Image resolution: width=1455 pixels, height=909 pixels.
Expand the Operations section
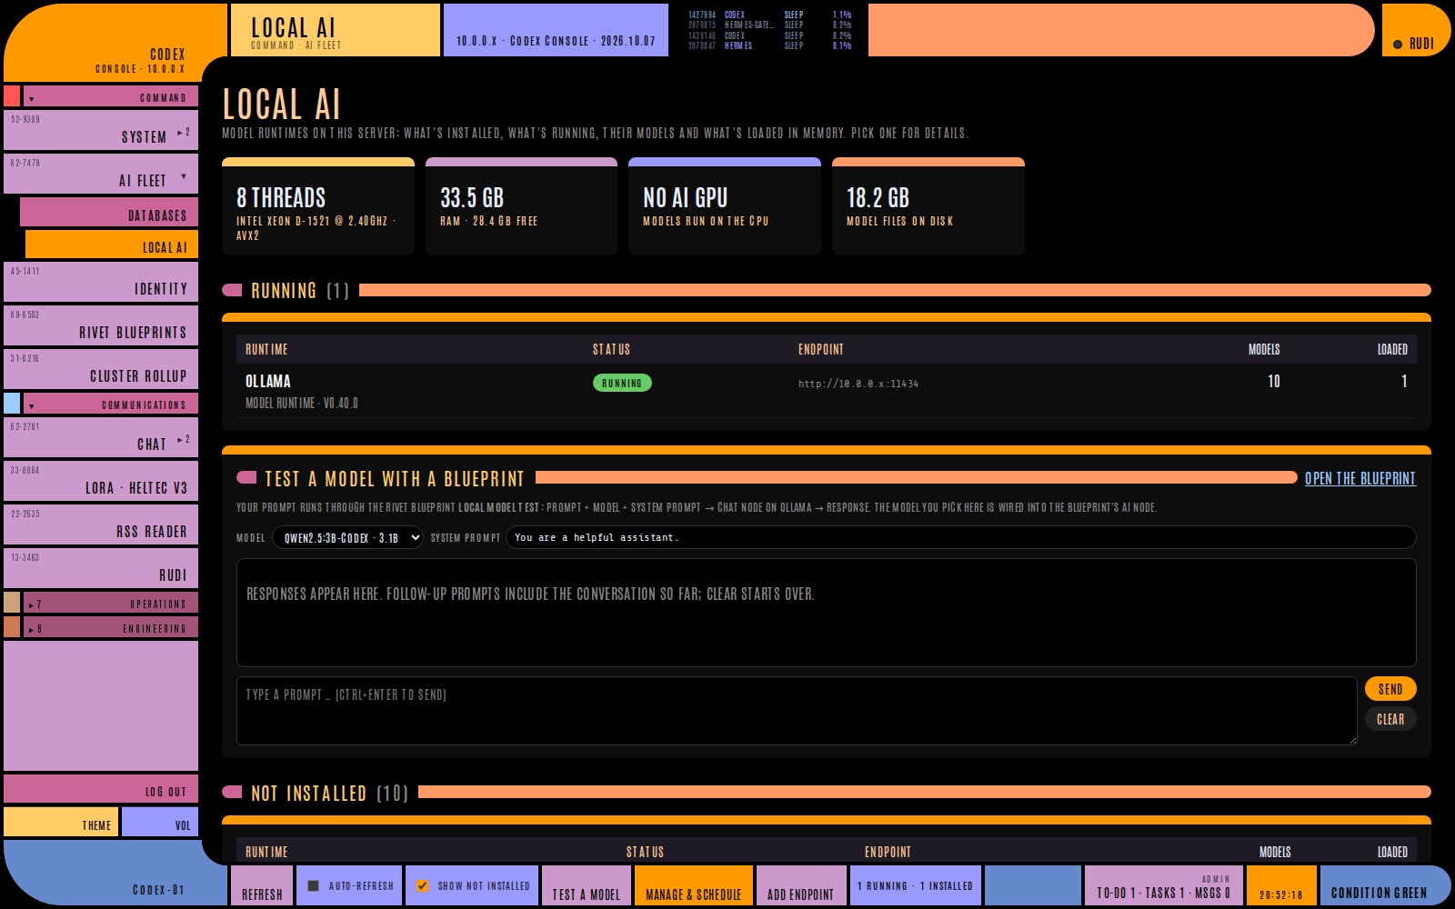point(111,603)
